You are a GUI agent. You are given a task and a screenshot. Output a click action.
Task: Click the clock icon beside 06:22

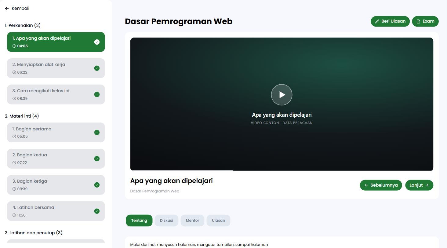tap(14, 72)
